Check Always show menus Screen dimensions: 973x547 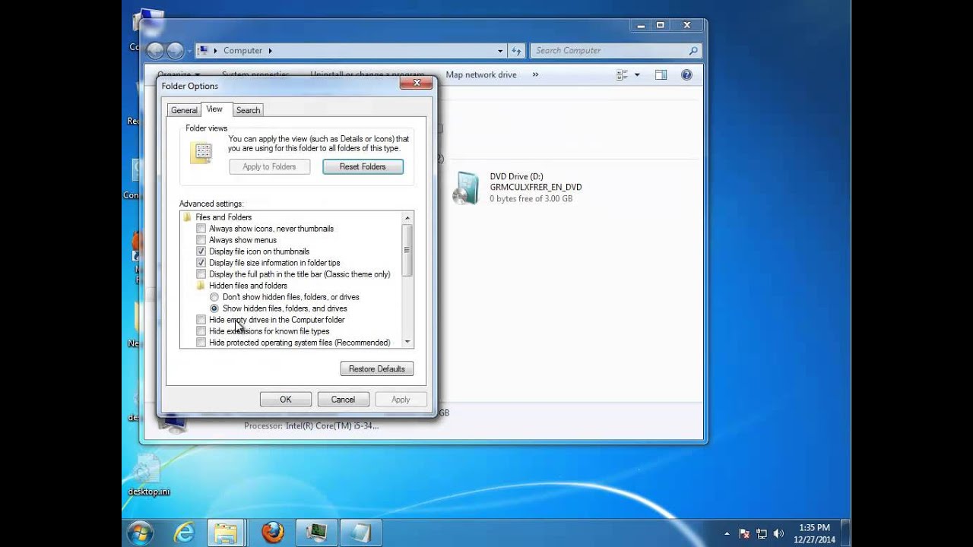[201, 240]
